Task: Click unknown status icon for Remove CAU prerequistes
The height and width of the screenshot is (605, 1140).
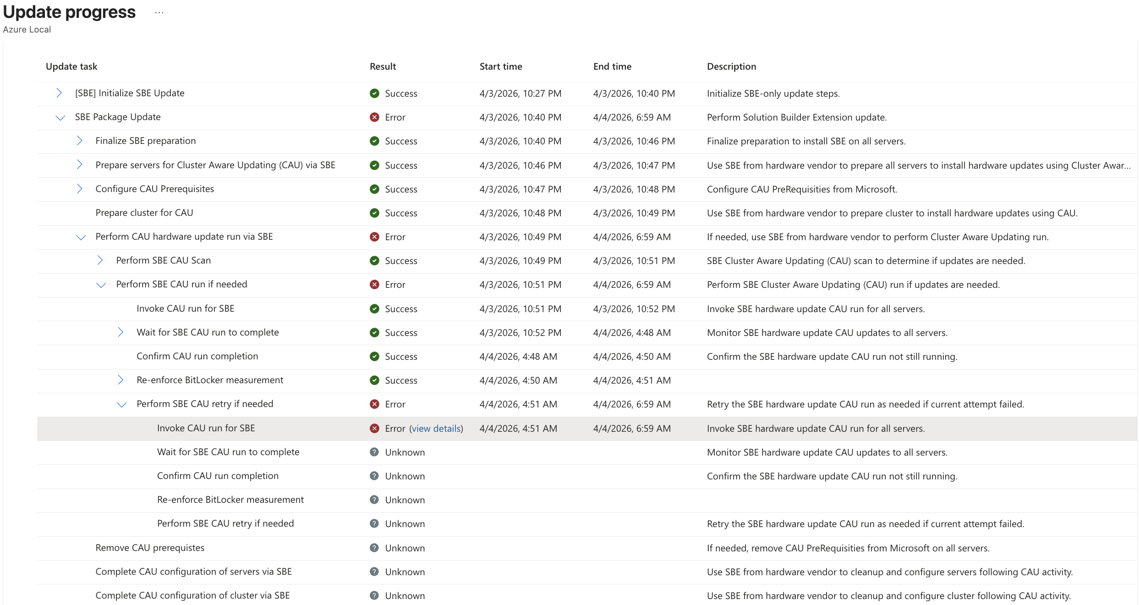Action: 374,548
